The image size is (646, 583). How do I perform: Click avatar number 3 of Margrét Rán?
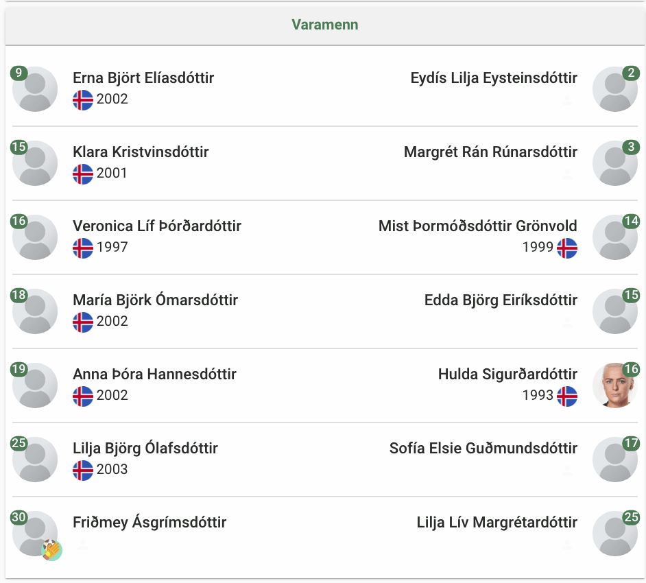(615, 163)
